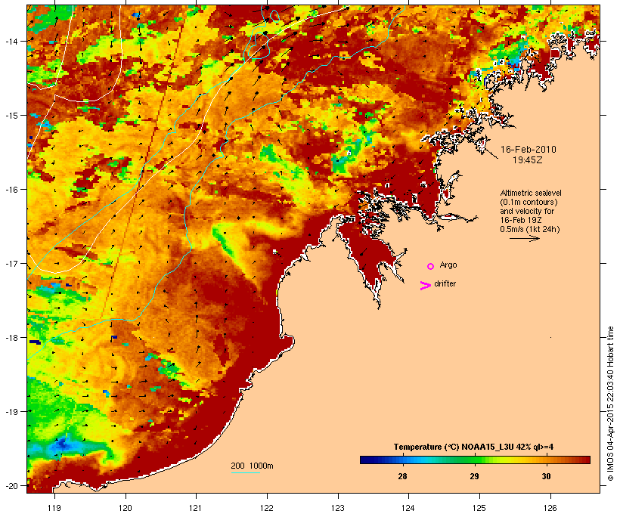The height and width of the screenshot is (514, 620).
Task: Click the 122 longitude axis label
Action: coord(267,508)
